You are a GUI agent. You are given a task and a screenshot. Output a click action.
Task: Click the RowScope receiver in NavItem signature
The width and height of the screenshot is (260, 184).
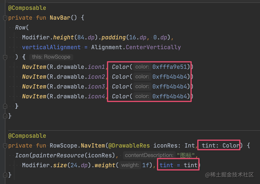click(63, 145)
